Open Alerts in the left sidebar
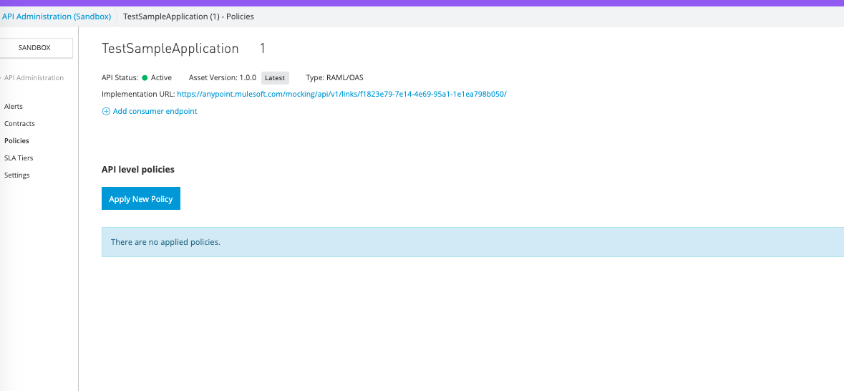This screenshot has height=391, width=844. coord(14,107)
